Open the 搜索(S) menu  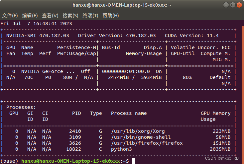(x=70, y=16)
